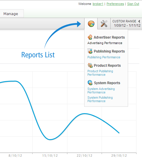142x159 pixels.
Task: Open the reports list pie chart icon
Action: coord(91,24)
